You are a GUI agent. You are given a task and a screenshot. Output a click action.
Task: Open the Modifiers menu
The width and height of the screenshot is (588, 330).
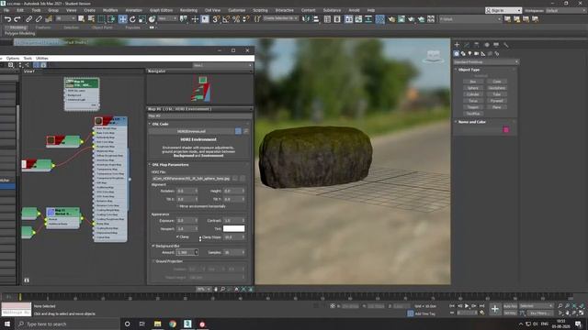(x=110, y=10)
